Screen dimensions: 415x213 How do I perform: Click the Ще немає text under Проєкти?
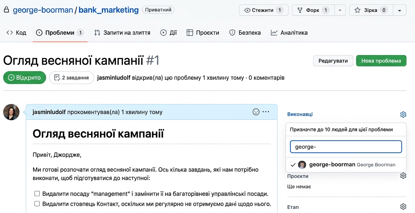[299, 187]
